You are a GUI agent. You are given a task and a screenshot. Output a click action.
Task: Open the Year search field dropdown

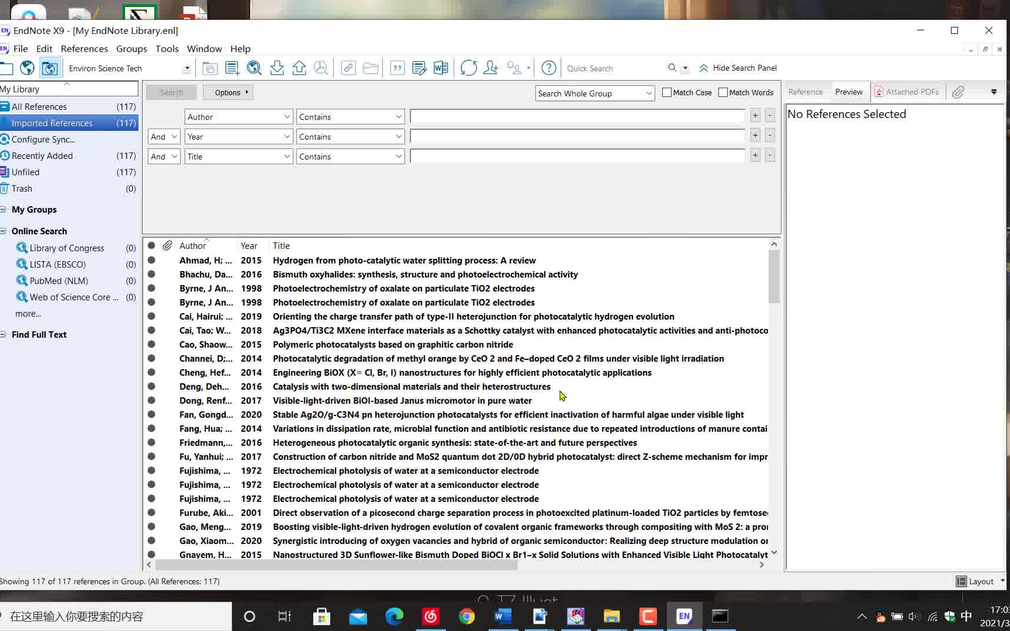pos(238,137)
